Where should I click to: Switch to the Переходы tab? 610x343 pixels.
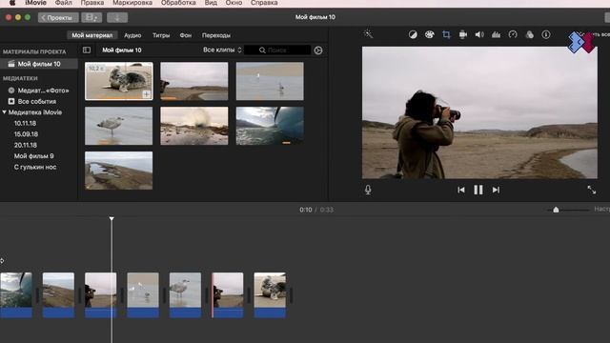(216, 35)
